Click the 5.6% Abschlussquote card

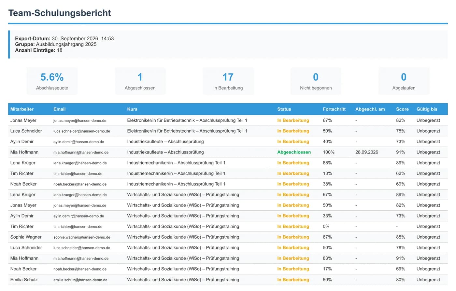[52, 81]
